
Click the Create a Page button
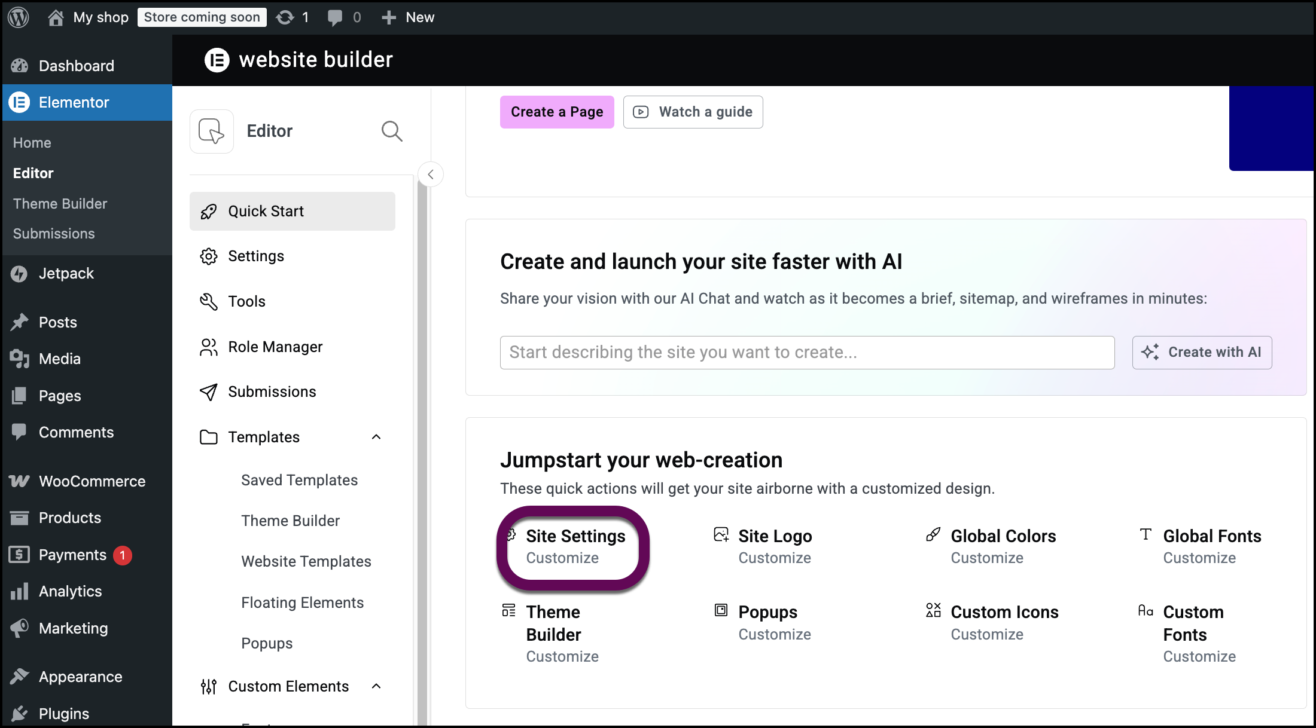point(556,112)
